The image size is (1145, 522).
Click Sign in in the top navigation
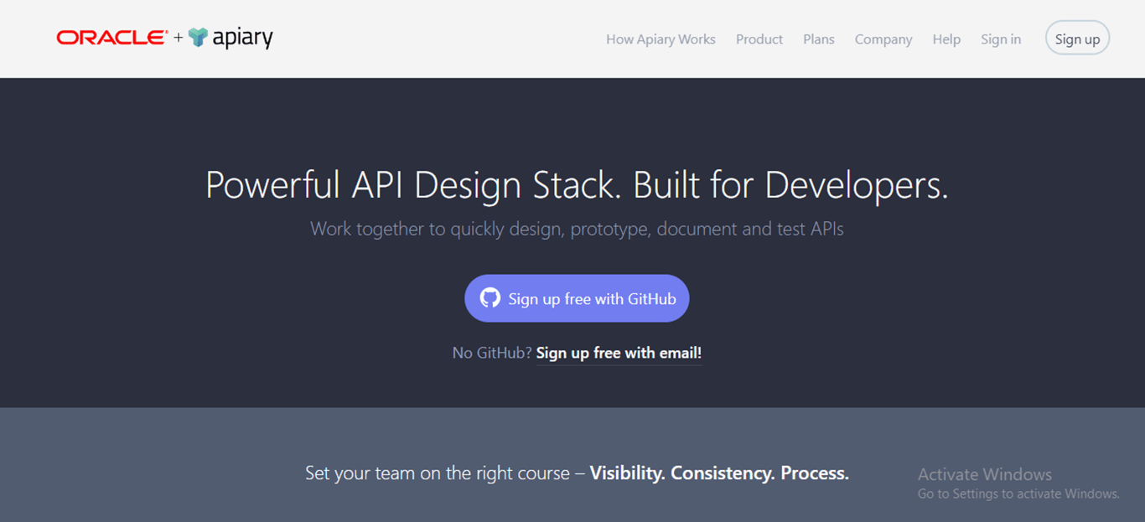click(x=1001, y=39)
